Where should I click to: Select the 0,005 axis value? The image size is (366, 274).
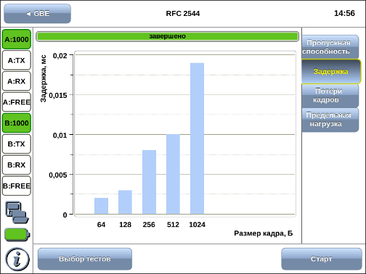pos(58,175)
